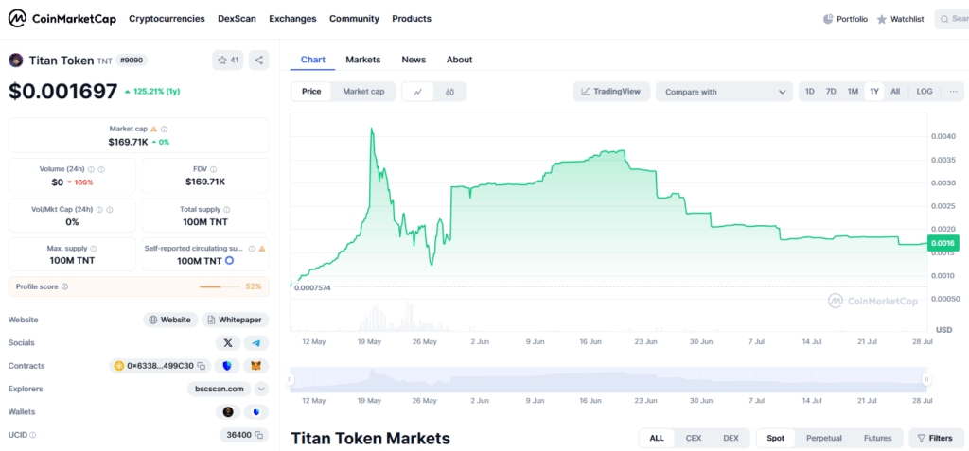Screen dimensions: 969x451
Task: Click the more options ellipsis on chart toolbar
Action: pyautogui.click(x=954, y=92)
